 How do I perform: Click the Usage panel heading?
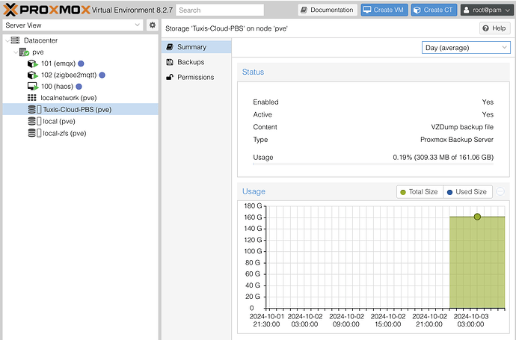[x=254, y=191]
